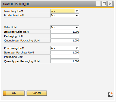Select the Packaging UoM field under Purchasing

pos(65,57)
